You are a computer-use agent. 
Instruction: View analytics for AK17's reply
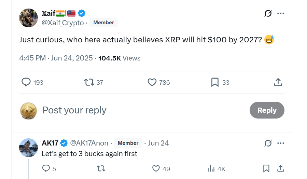tap(212, 168)
